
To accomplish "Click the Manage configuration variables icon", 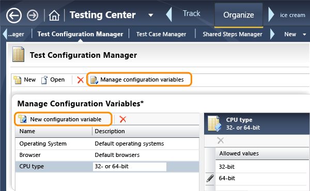I will click(94, 80).
